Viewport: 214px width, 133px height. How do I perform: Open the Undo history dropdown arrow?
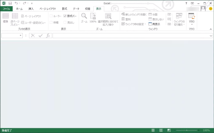19,3
